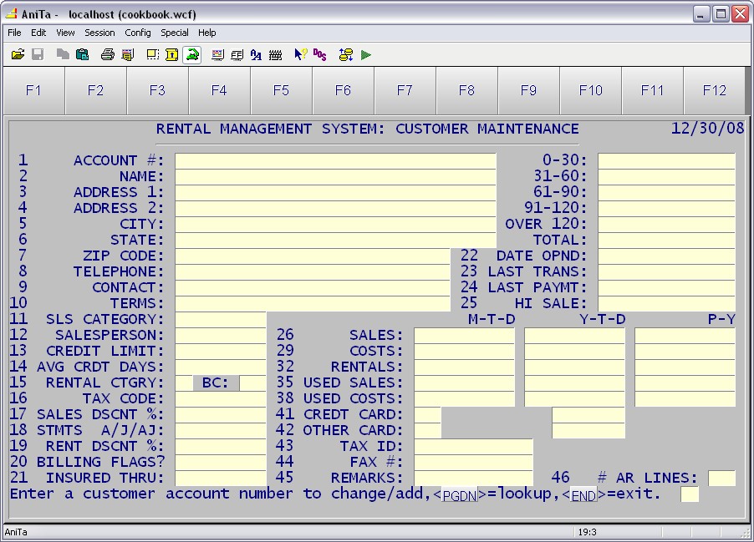Click the F8 function key button

[466, 90]
